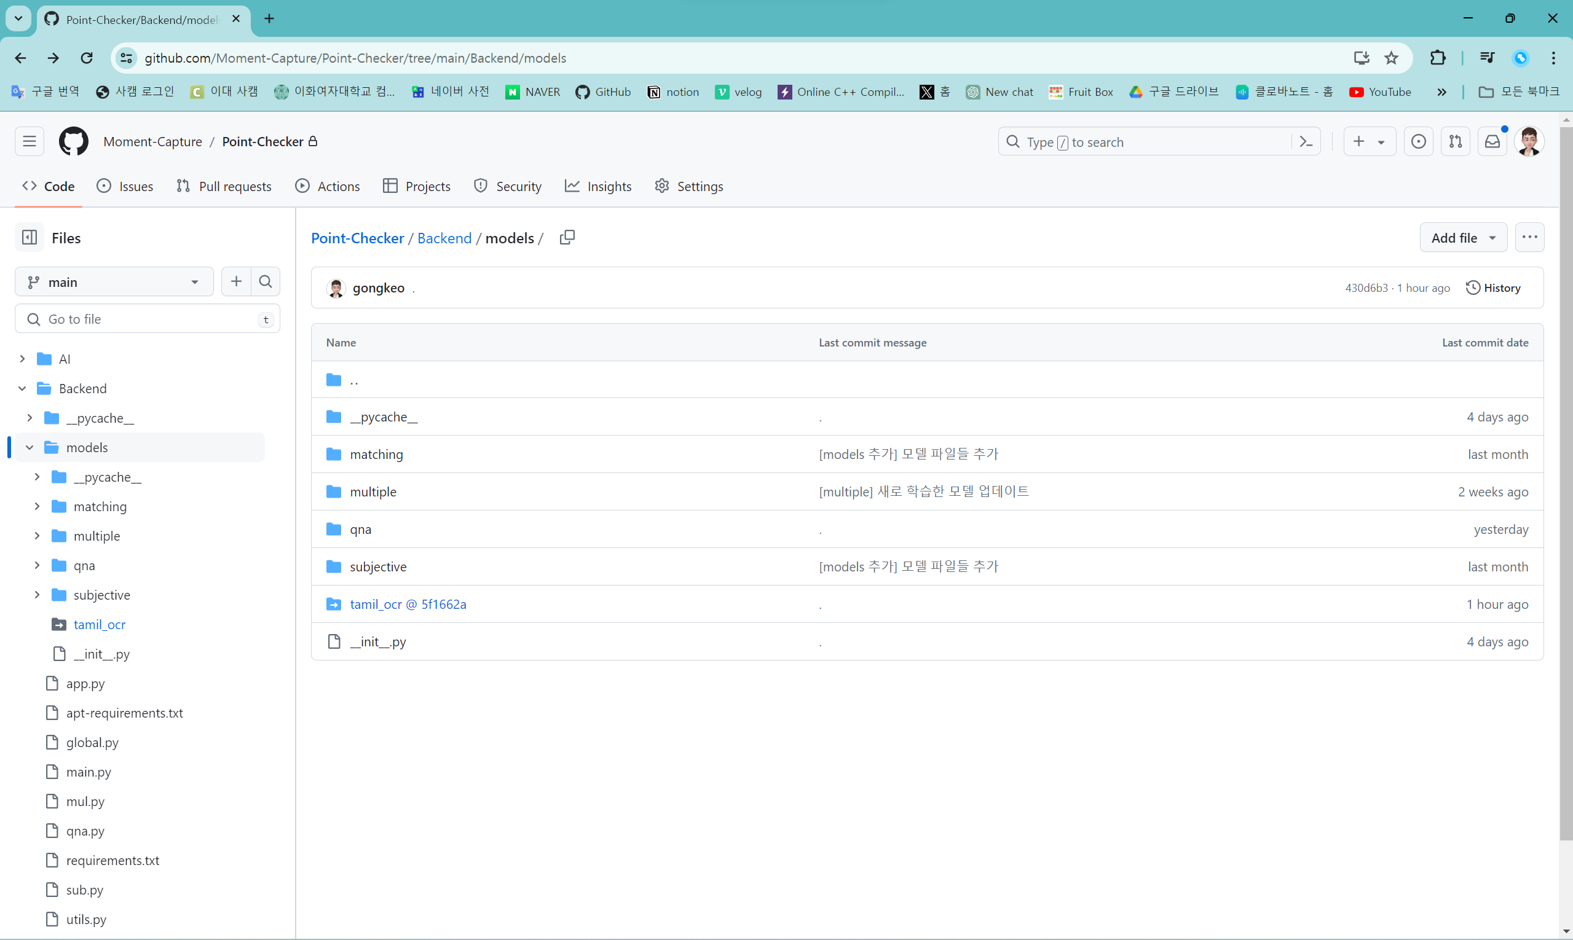The image size is (1573, 940).
Task: Open the main branch dropdown
Action: pos(114,283)
